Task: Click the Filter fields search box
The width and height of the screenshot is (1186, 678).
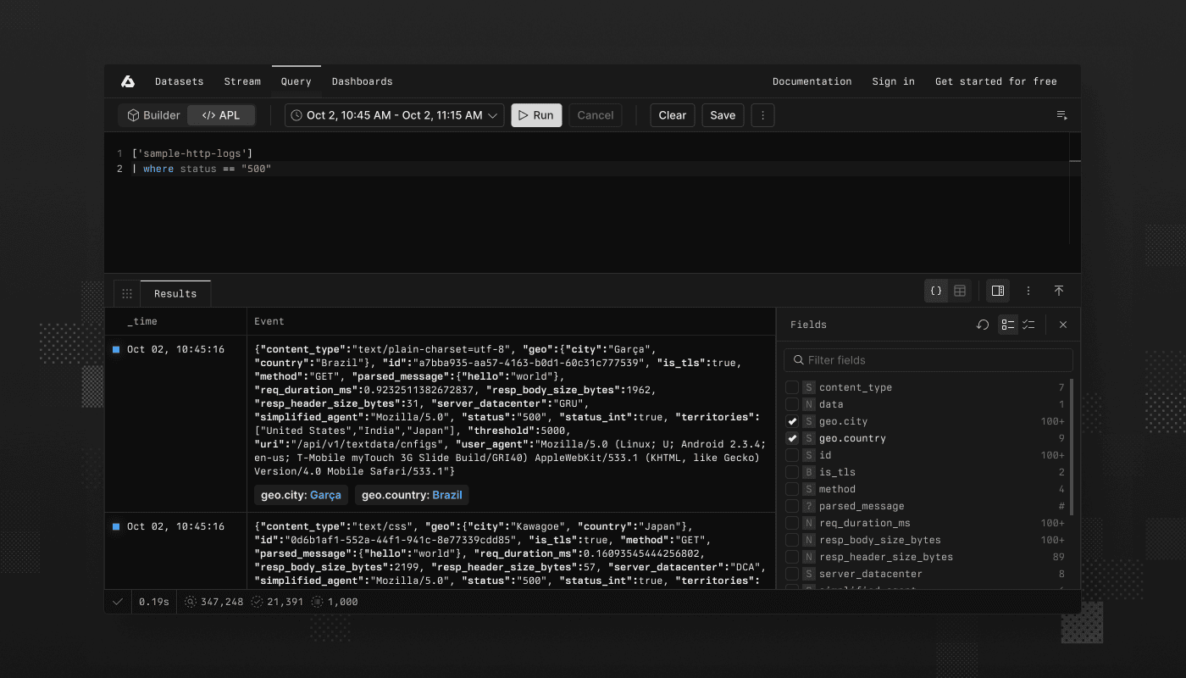Action: tap(927, 359)
